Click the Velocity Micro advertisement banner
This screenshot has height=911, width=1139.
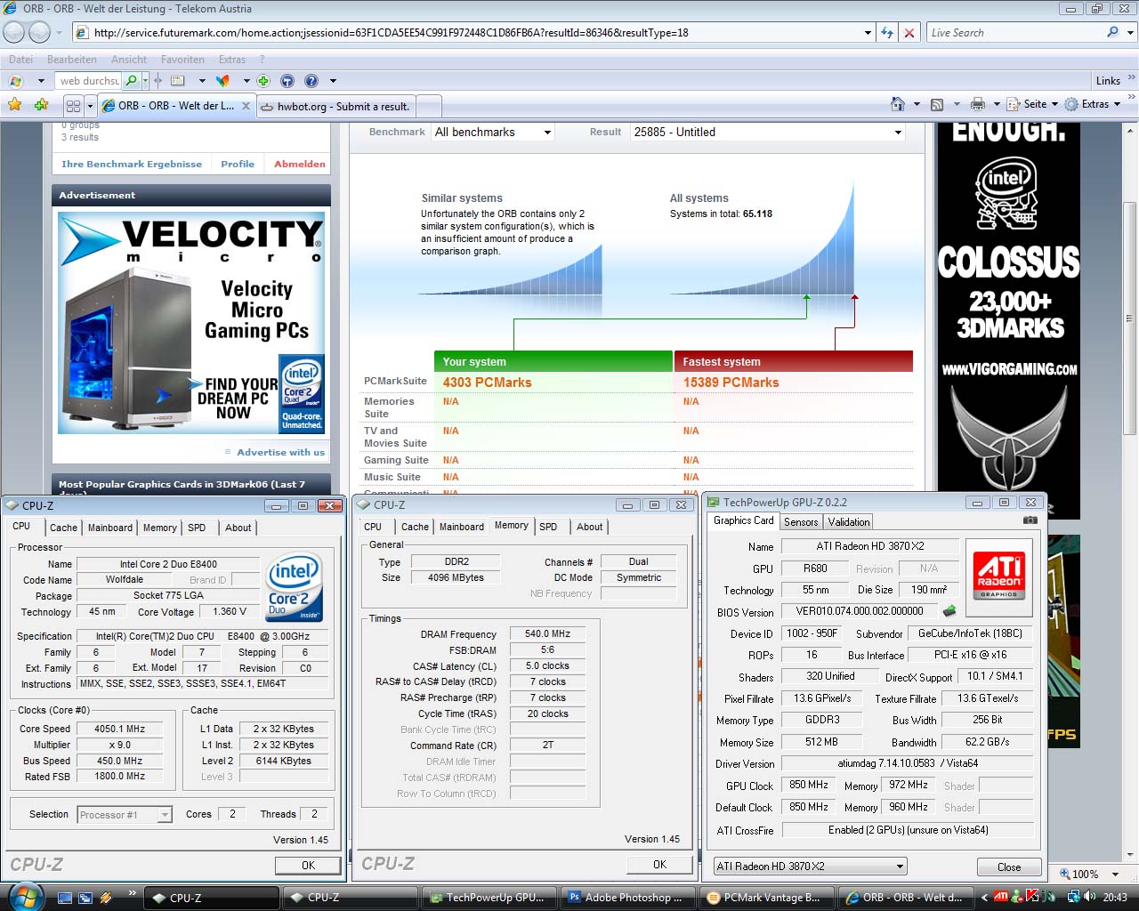coord(191,322)
